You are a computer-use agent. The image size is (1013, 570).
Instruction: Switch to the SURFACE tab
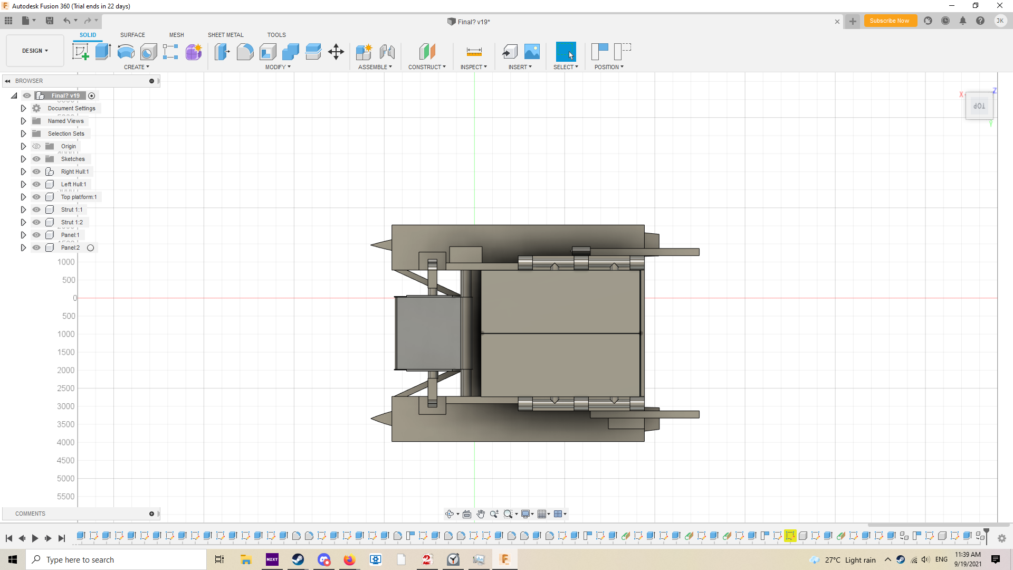132,35
